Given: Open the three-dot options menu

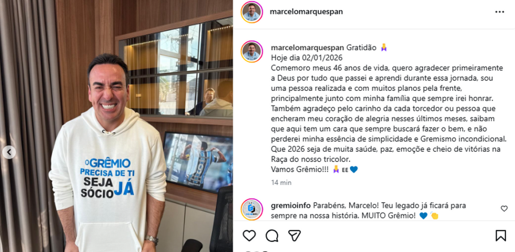Looking at the screenshot, I should tap(500, 12).
